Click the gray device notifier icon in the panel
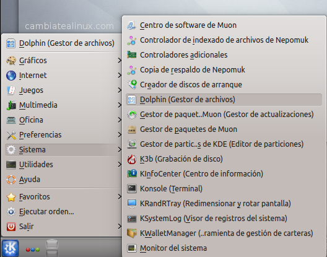Screen dimensions: 327x257 pyautogui.click(x=52, y=248)
